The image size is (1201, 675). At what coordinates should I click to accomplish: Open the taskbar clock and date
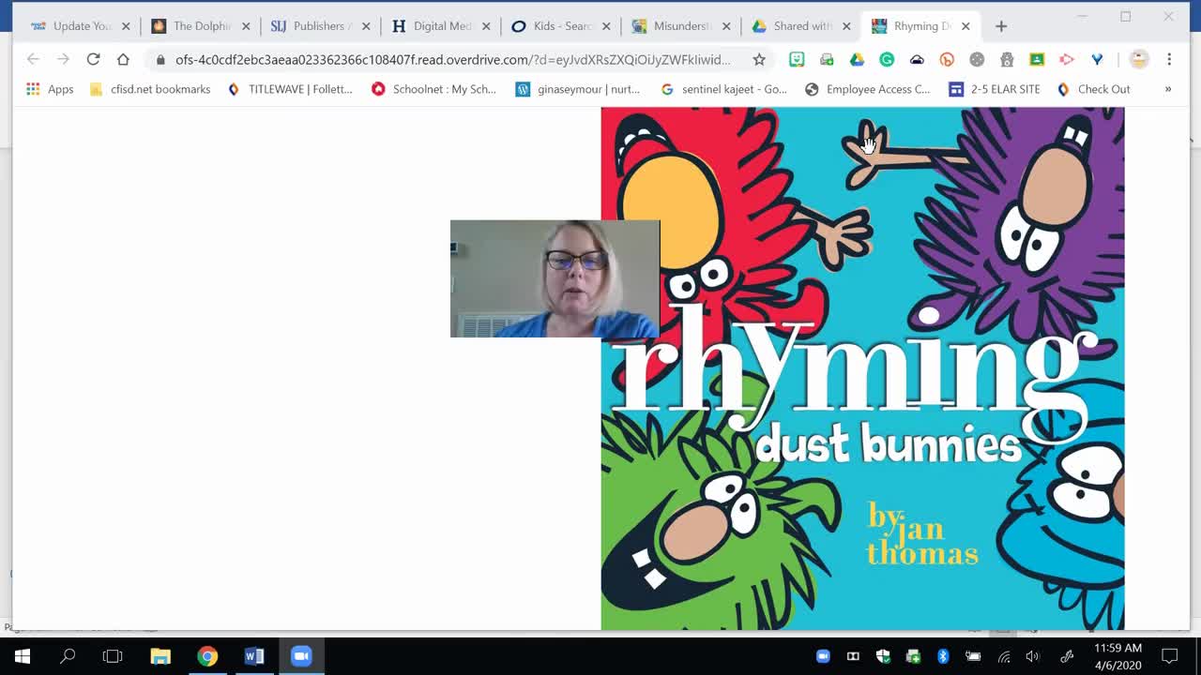pos(1117,656)
